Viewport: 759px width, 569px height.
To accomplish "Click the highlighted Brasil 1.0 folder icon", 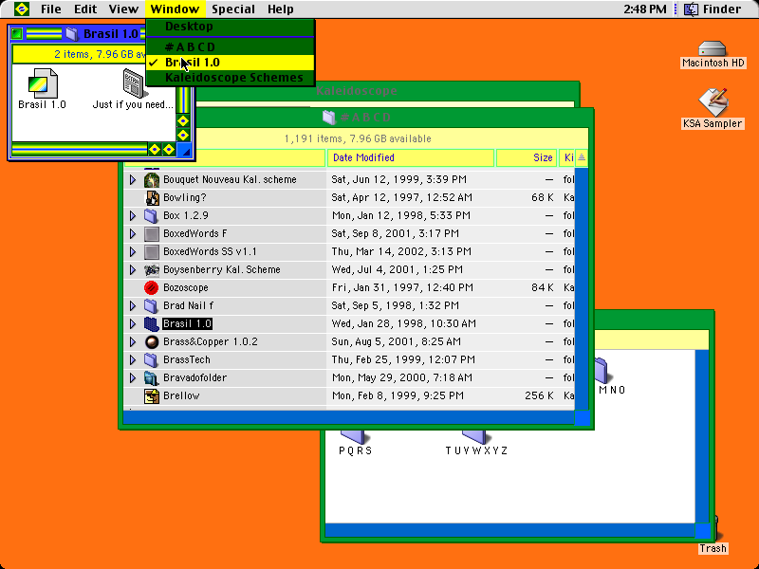I will click(x=152, y=323).
